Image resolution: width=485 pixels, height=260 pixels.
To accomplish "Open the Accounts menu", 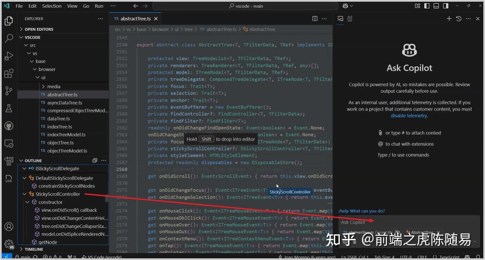I will tap(9, 227).
